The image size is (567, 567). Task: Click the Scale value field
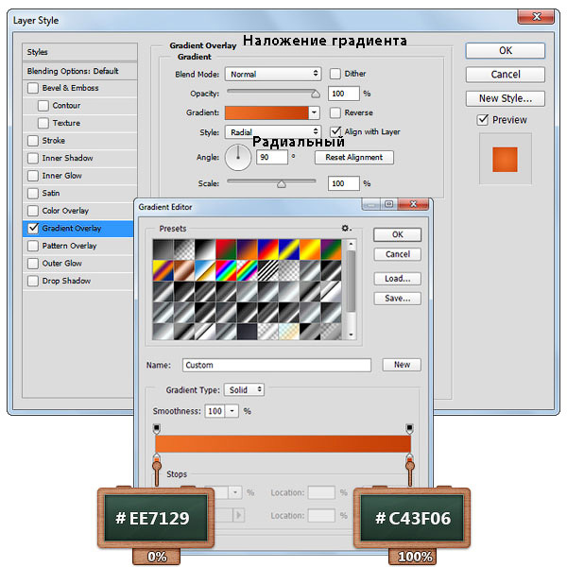pos(344,183)
